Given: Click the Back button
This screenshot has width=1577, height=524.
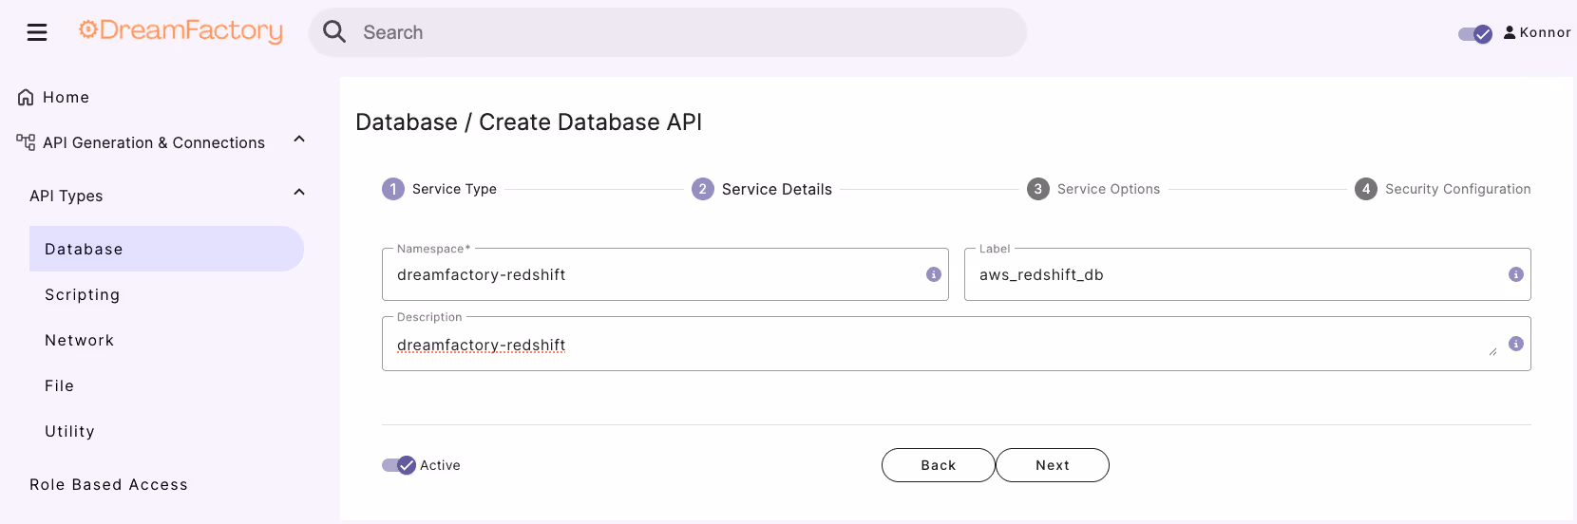Looking at the screenshot, I should [x=938, y=465].
